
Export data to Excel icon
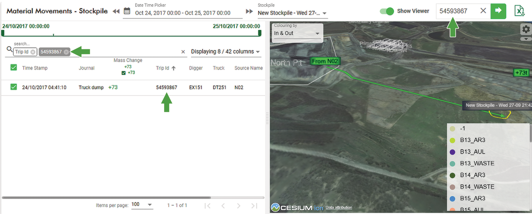[520, 11]
